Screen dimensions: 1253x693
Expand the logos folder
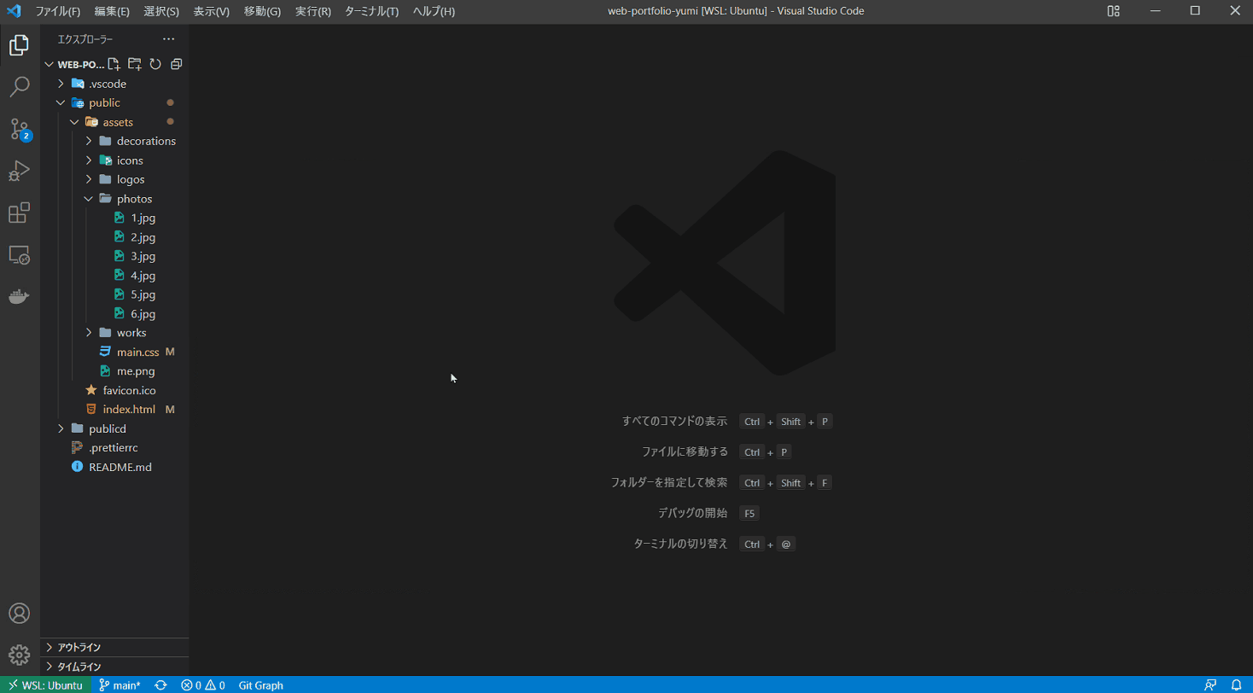pyautogui.click(x=114, y=179)
